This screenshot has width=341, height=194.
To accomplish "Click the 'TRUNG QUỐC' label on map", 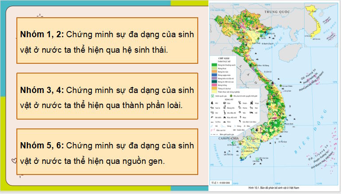I will (x=277, y=12).
